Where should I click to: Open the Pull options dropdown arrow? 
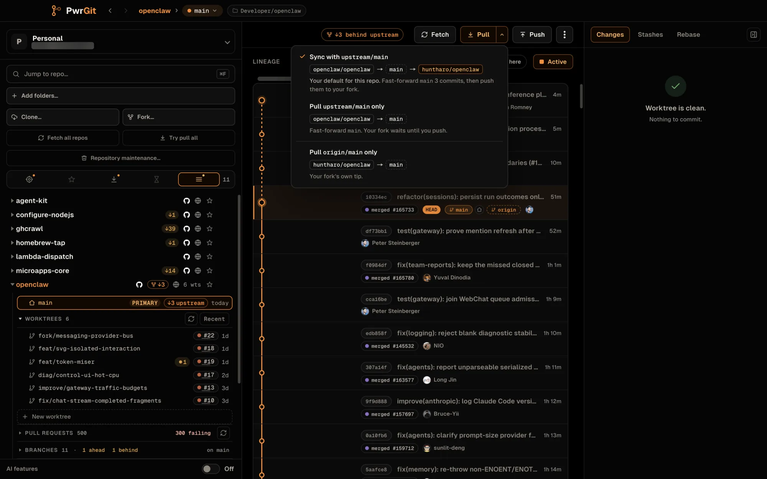[x=502, y=34]
